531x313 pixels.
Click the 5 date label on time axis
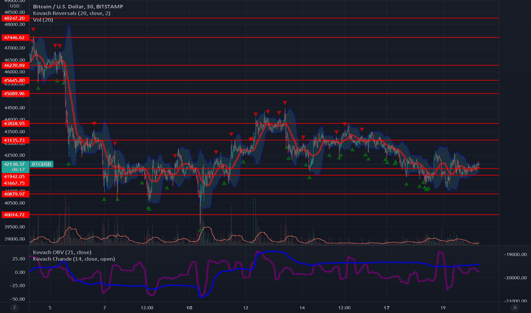coord(50,307)
